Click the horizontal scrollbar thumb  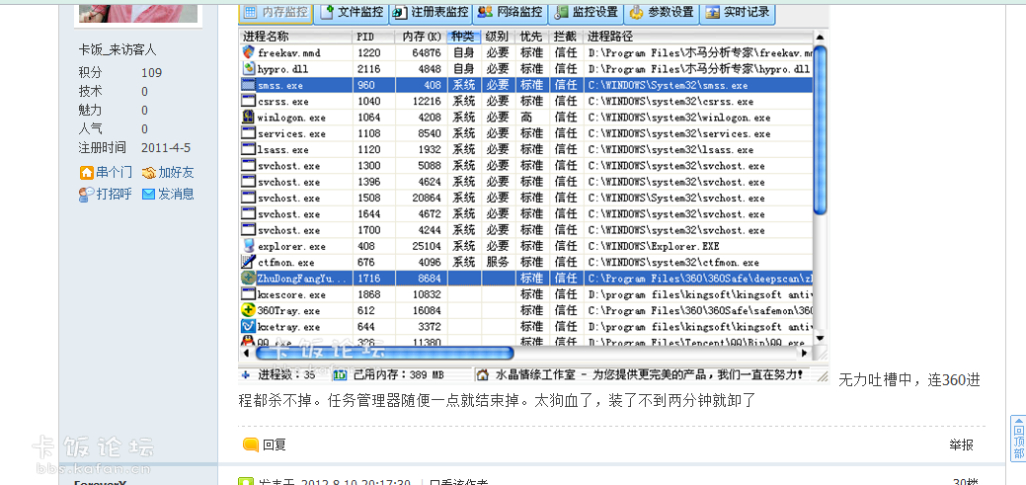tap(383, 353)
